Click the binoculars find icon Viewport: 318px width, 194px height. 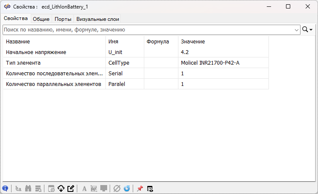29,188
